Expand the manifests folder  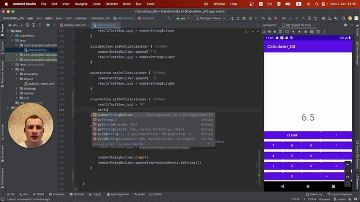12,35
